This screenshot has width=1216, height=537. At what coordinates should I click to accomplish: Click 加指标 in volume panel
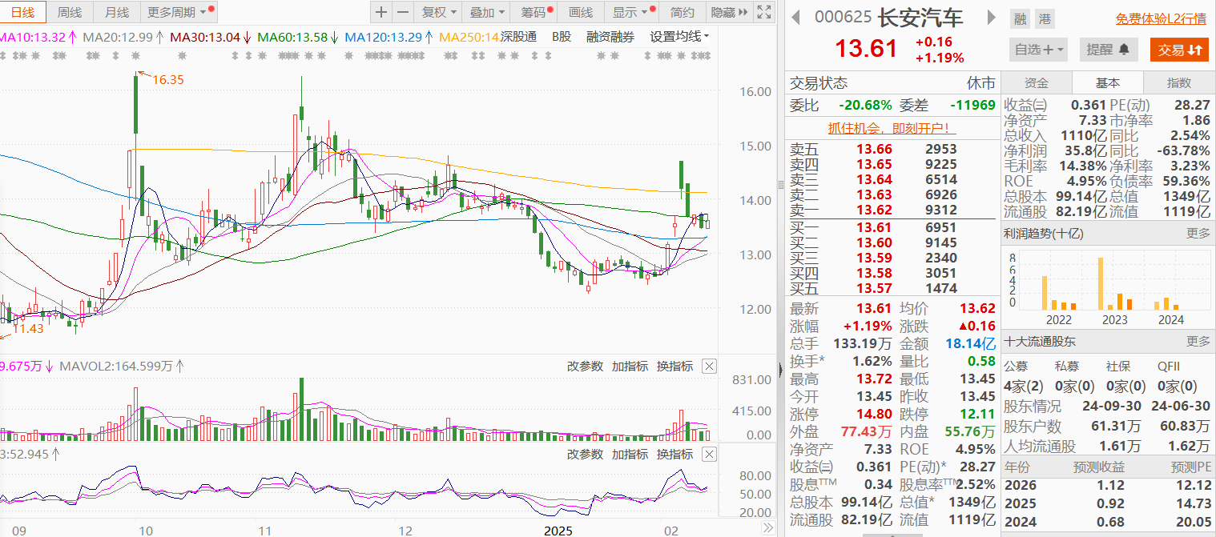click(630, 366)
